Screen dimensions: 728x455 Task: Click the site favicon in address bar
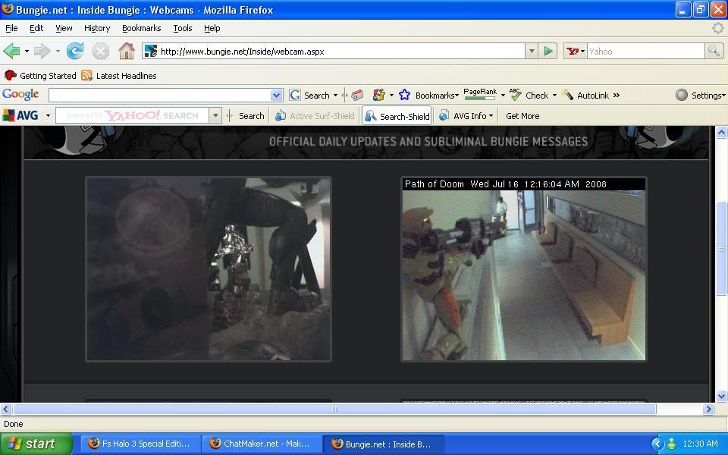pyautogui.click(x=150, y=51)
